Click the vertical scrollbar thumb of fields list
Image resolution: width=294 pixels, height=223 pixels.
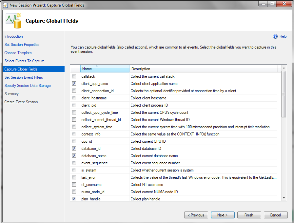pos(284,94)
